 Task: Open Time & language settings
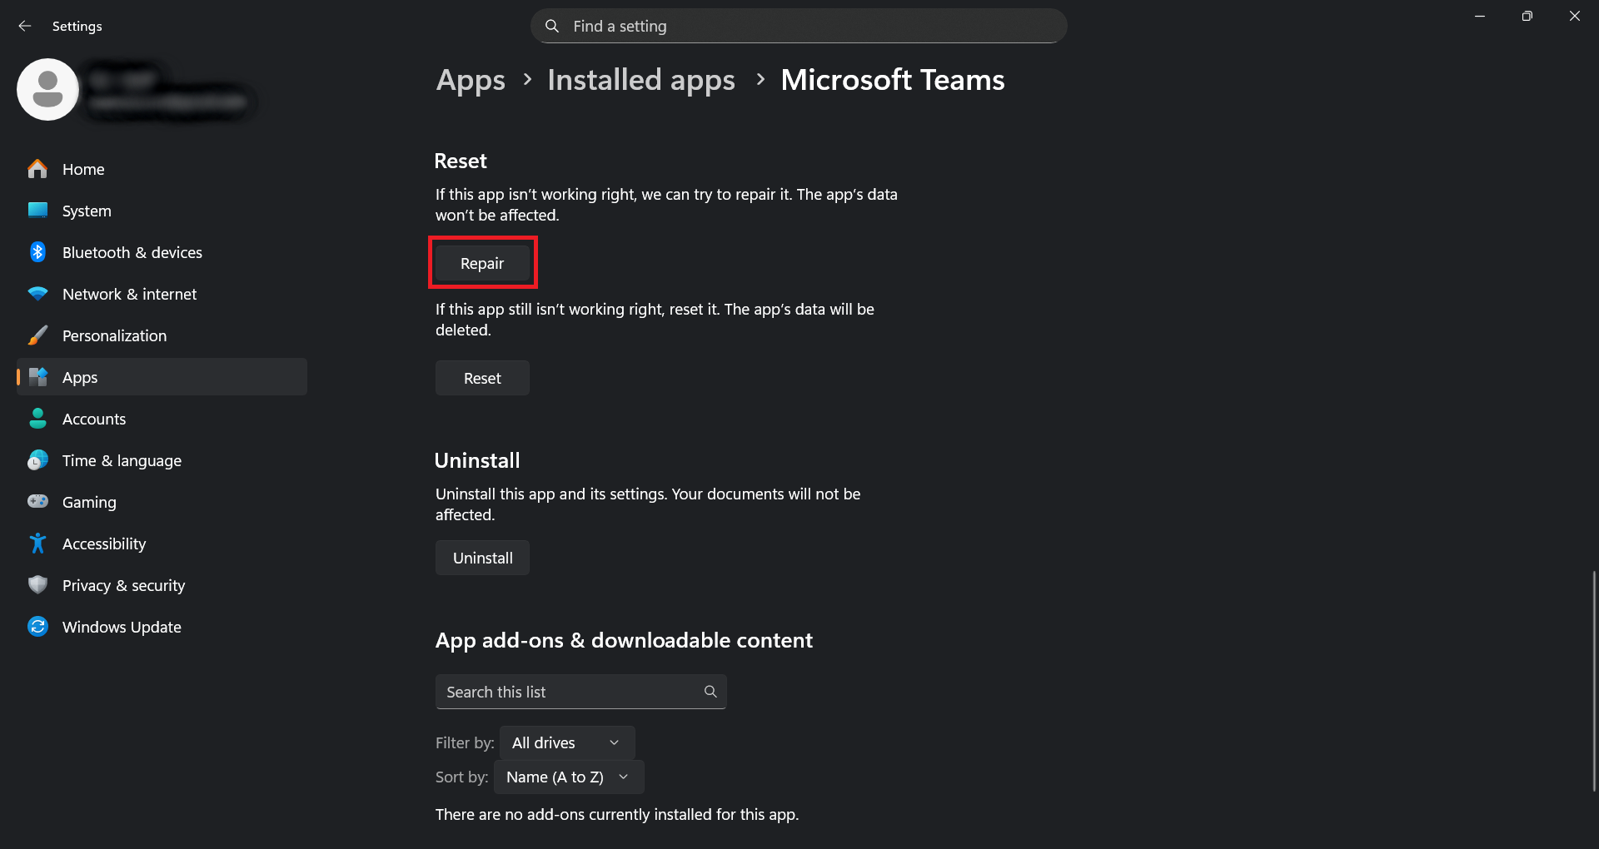click(x=122, y=460)
